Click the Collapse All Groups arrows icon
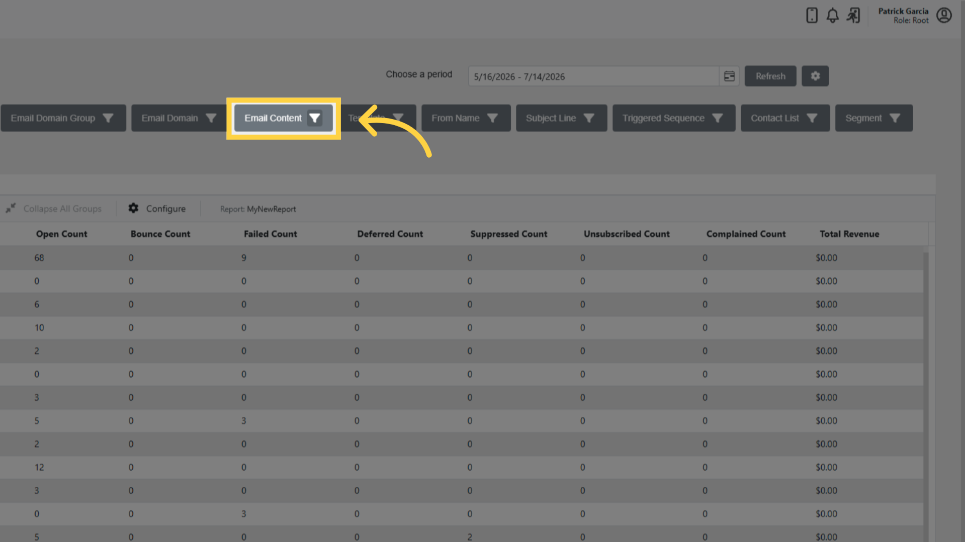Image resolution: width=965 pixels, height=542 pixels. pyautogui.click(x=11, y=208)
